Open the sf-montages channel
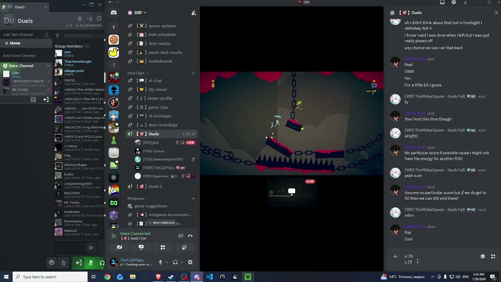This screenshot has height=282, width=501. (161, 116)
